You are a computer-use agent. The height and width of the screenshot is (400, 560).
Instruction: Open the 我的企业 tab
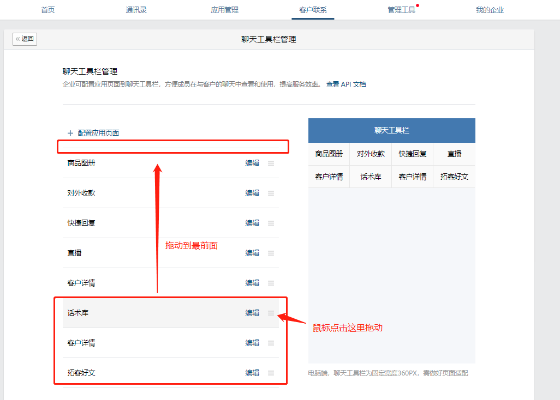click(490, 10)
